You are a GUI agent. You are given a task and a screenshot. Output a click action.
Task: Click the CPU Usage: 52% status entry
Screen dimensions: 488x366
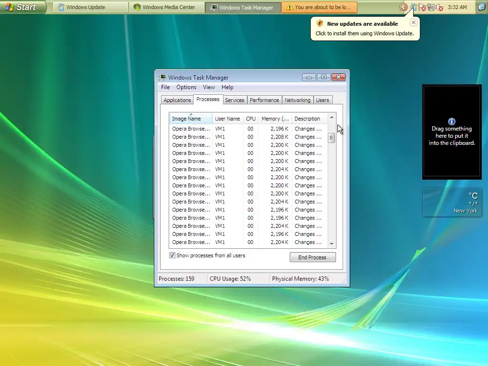tap(230, 279)
